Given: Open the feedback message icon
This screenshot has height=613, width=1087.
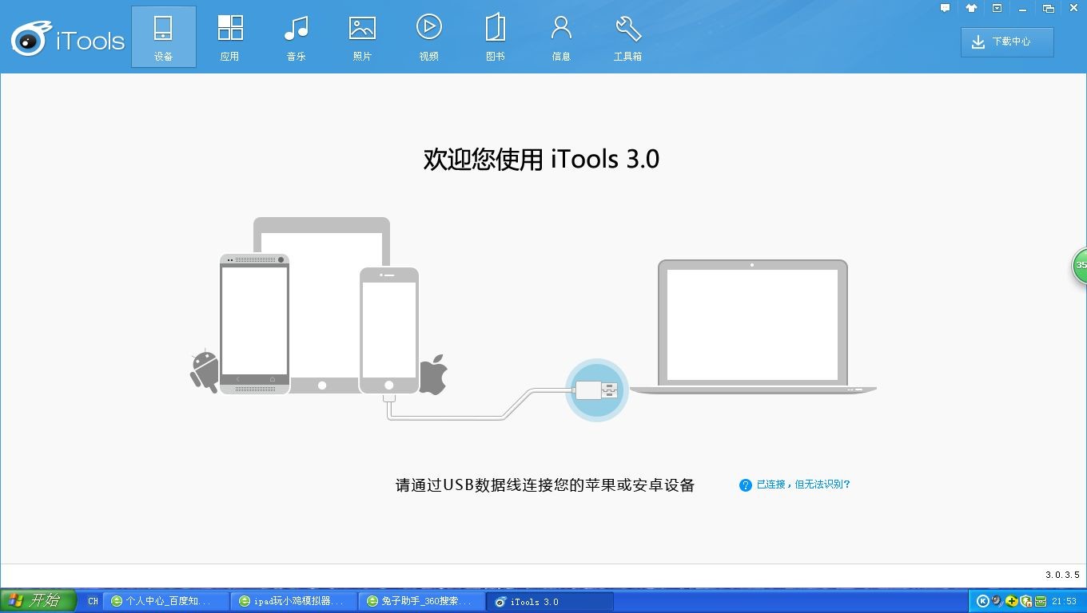Looking at the screenshot, I should [x=946, y=8].
